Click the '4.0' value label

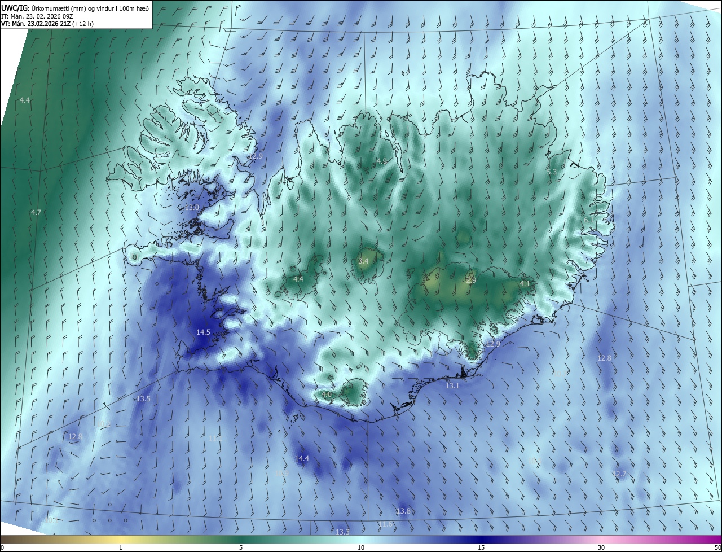(x=327, y=394)
